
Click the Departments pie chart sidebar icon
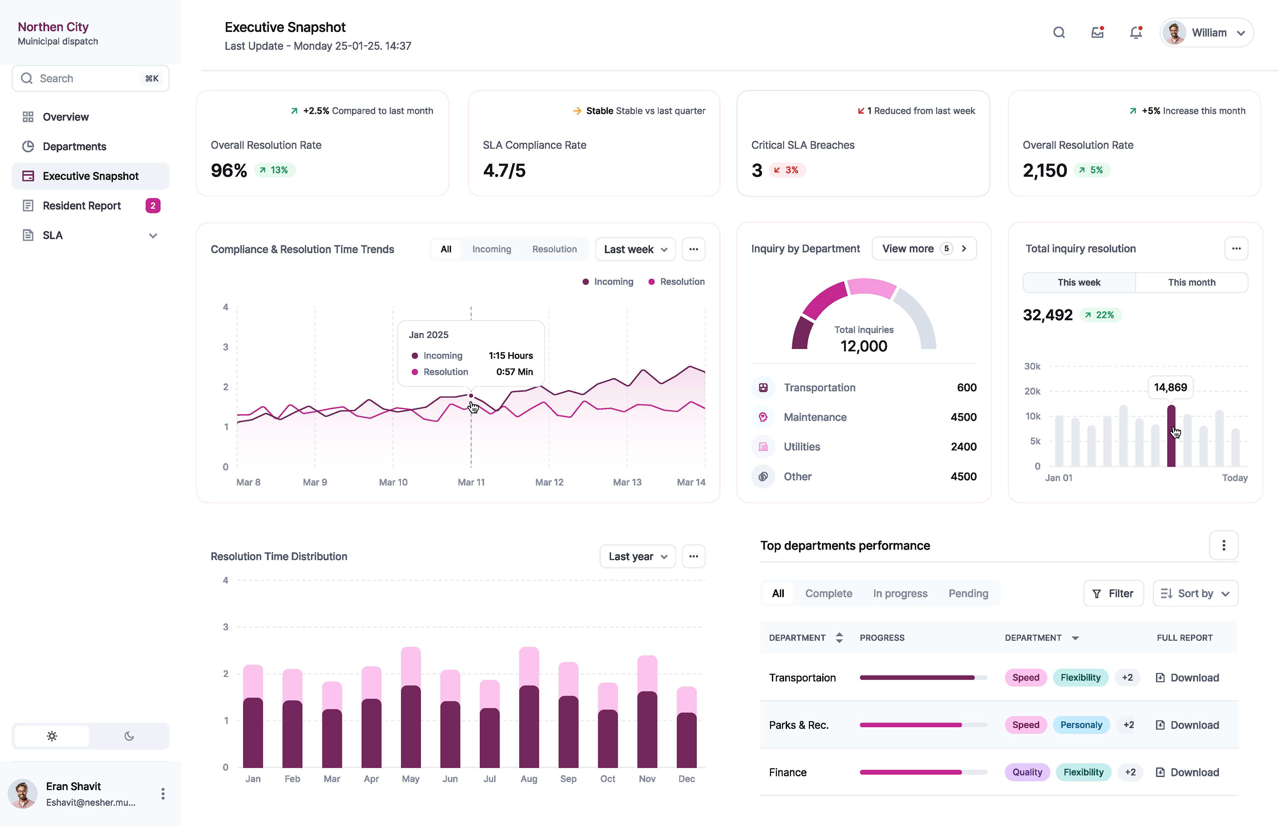tap(28, 146)
